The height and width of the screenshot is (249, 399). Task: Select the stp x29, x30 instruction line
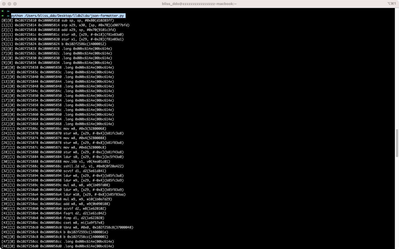tap(65, 25)
